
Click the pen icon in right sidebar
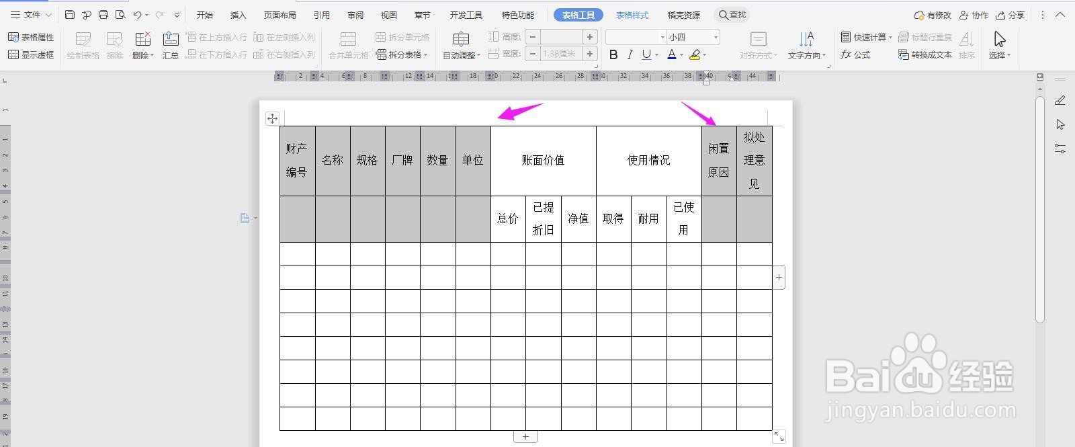(x=1060, y=101)
